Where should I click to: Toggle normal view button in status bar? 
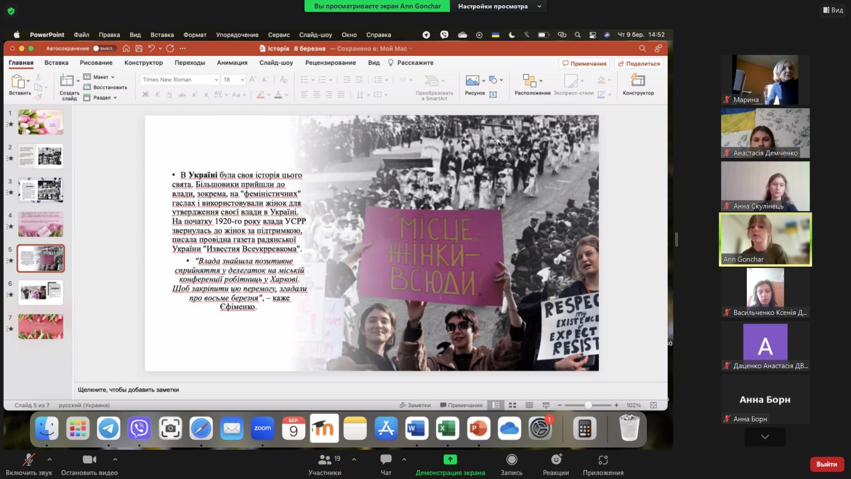coord(496,405)
